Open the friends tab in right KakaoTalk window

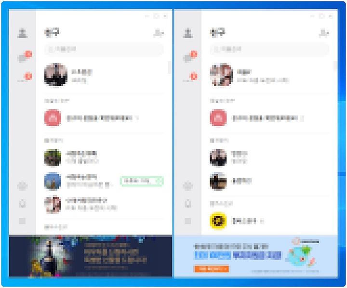[188, 33]
